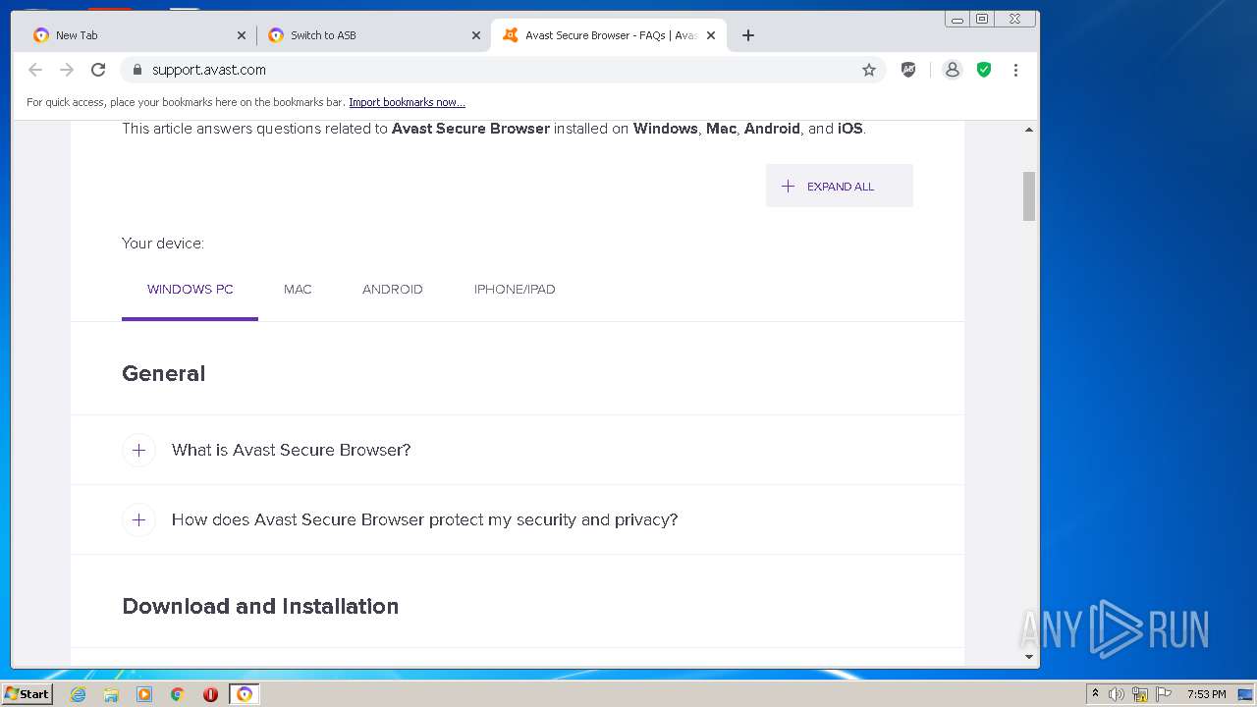Open the Adblock extension icon
Viewport: 1257px width, 707px height.
click(x=908, y=70)
